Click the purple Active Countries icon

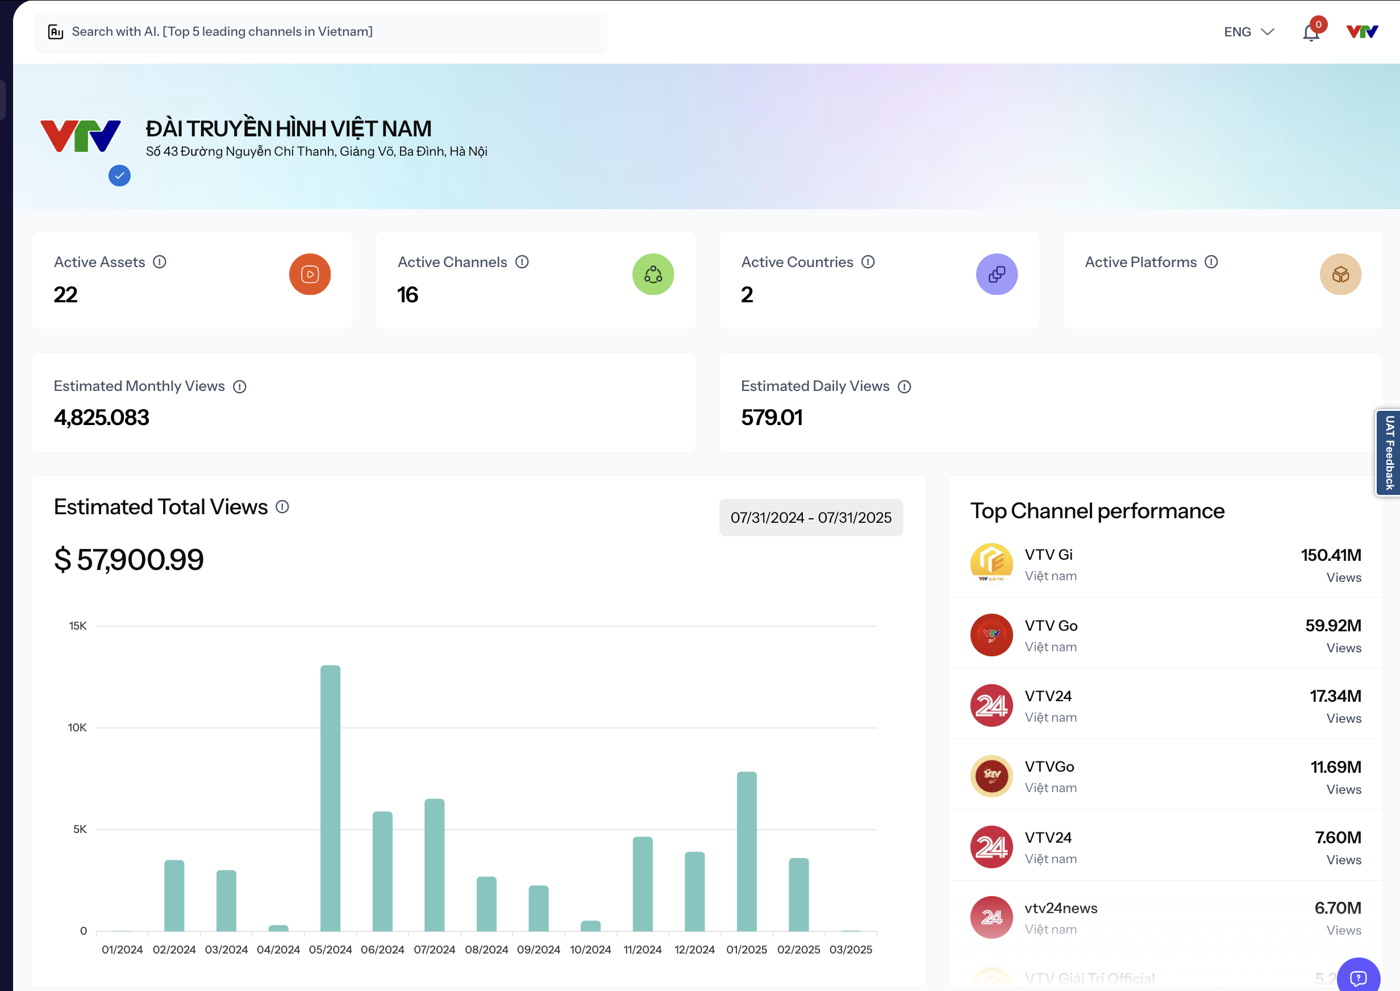coord(997,274)
